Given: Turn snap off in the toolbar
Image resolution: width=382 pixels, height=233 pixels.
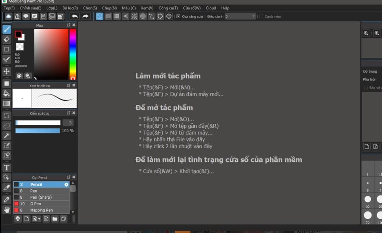Looking at the screenshot, I should tap(100, 16).
